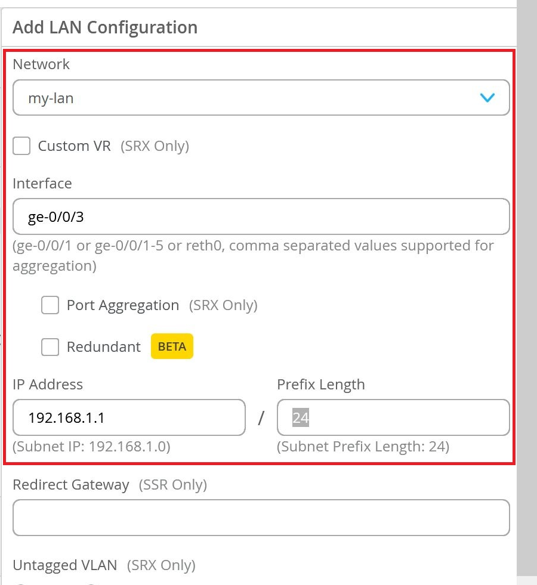Click the Subnet Prefix Length hint text

(x=363, y=447)
